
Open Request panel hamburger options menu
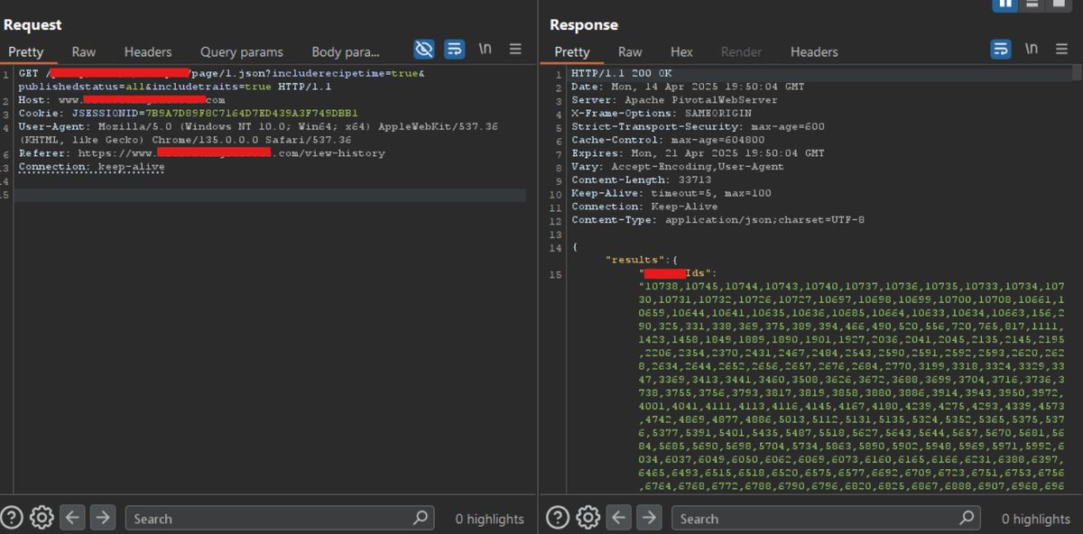pos(515,49)
